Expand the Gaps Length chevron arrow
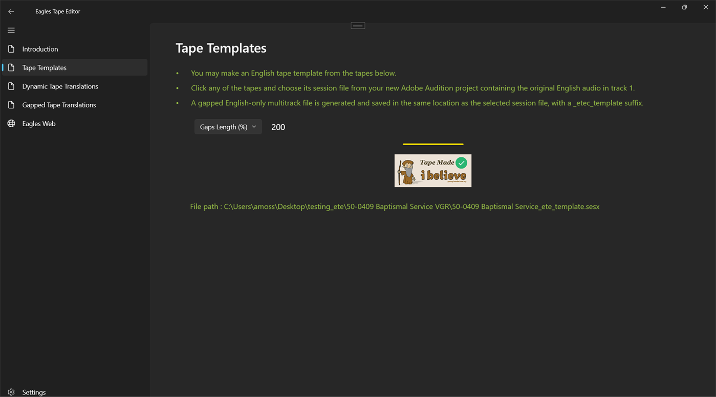The height and width of the screenshot is (397, 716). point(254,126)
